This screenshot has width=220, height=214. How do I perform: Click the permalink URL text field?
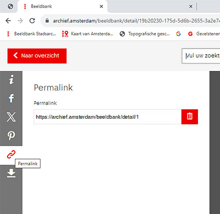(x=107, y=117)
